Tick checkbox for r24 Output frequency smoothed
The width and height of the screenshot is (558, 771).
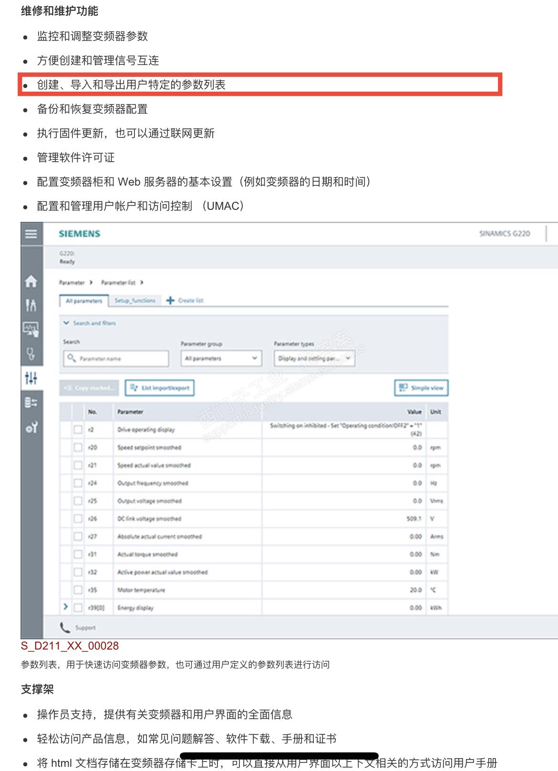coord(78,483)
